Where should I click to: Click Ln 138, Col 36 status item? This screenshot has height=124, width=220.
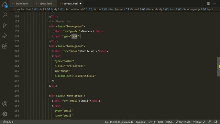coord(119,122)
